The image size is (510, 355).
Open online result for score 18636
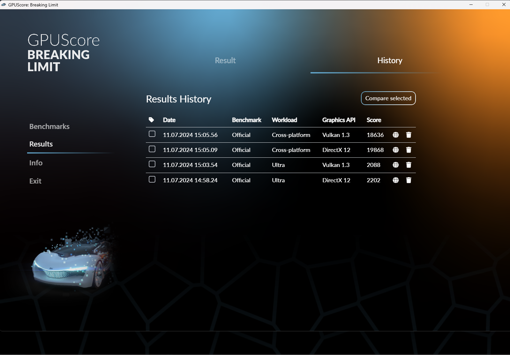click(x=396, y=135)
